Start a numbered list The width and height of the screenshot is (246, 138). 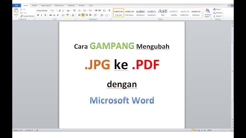85,11
